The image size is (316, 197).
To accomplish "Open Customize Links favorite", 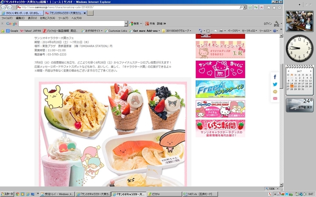I will (116, 31).
